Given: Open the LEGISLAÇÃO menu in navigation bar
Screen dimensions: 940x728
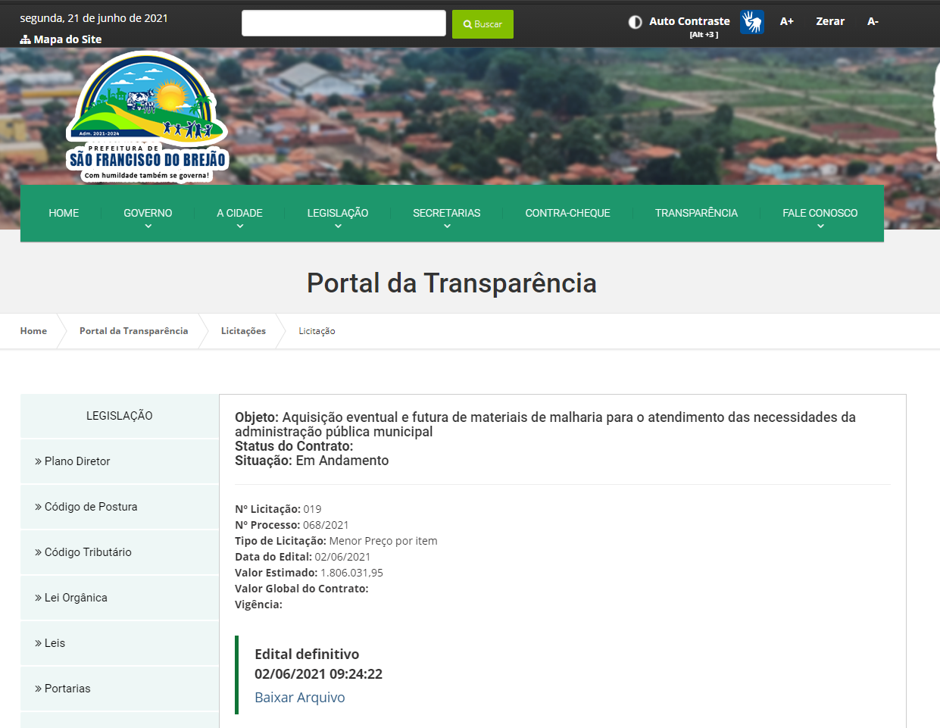Looking at the screenshot, I should coord(338,213).
